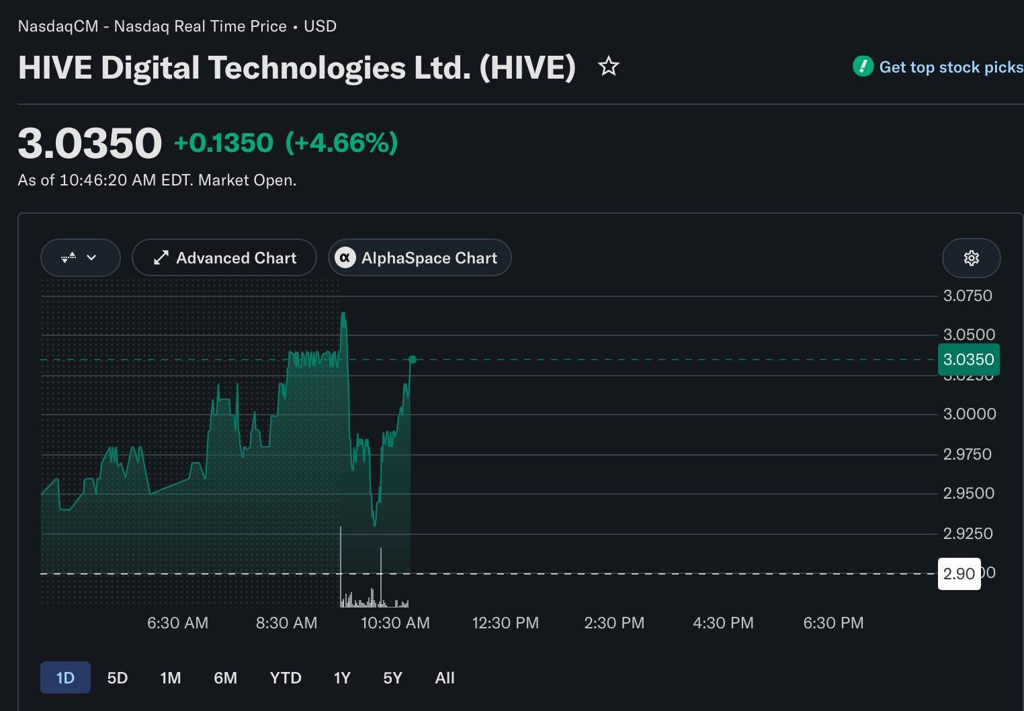Image resolution: width=1024 pixels, height=711 pixels.
Task: Switch chart to 6M range
Action: click(x=225, y=677)
